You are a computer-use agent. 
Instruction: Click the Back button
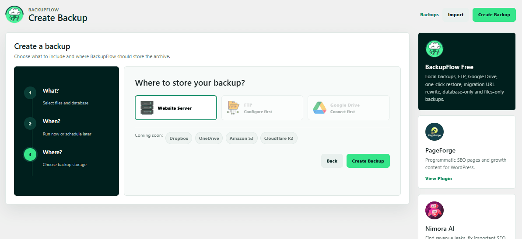pos(332,161)
